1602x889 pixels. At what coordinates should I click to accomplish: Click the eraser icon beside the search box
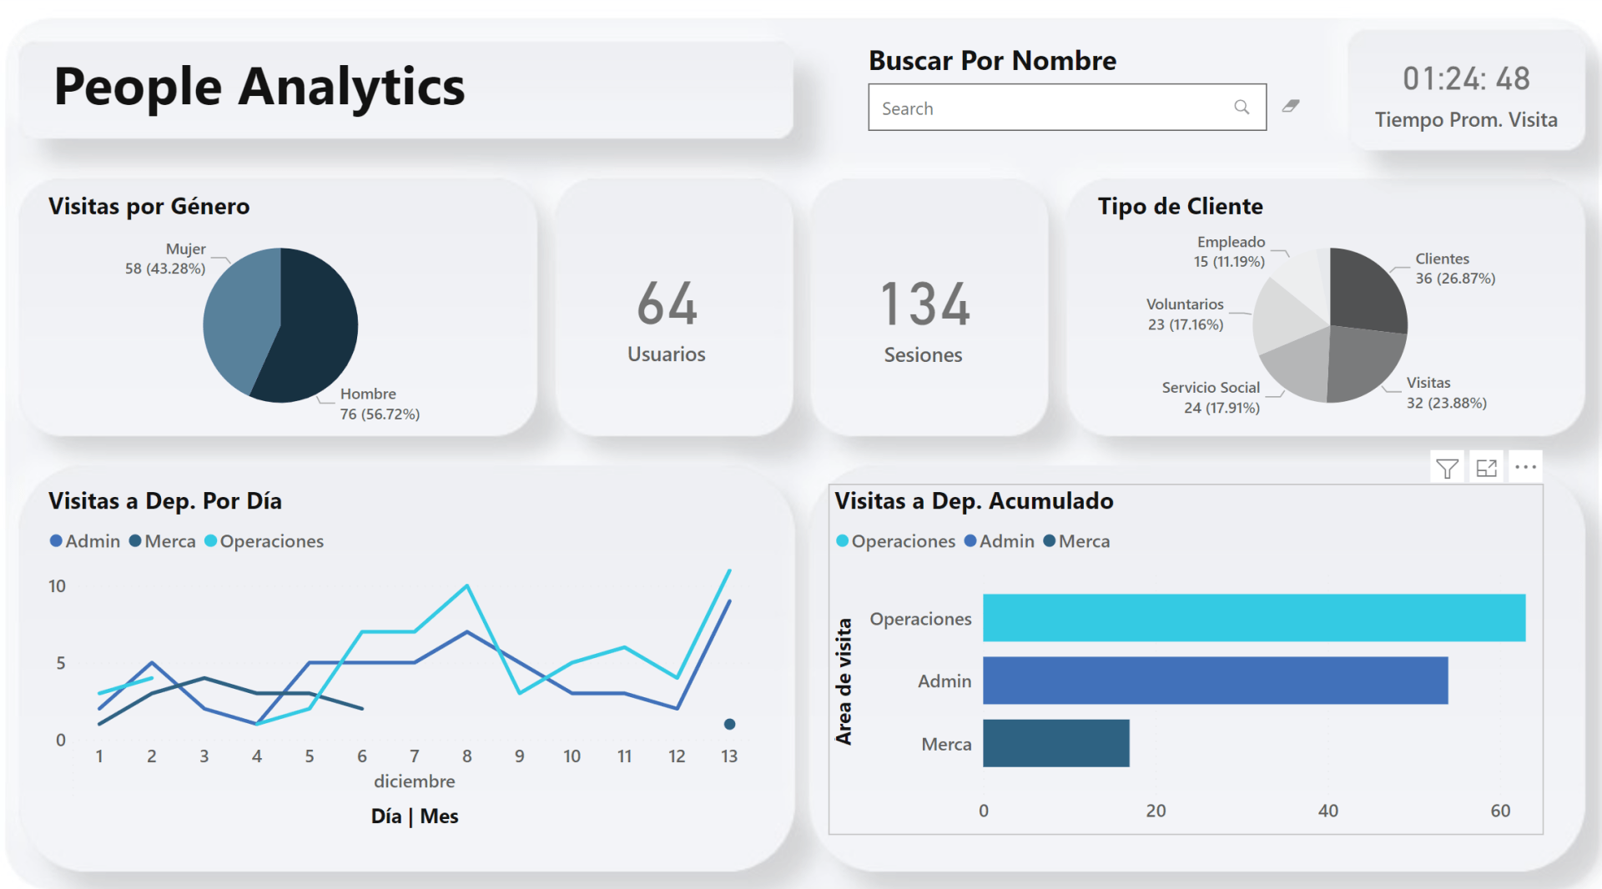[1292, 106]
